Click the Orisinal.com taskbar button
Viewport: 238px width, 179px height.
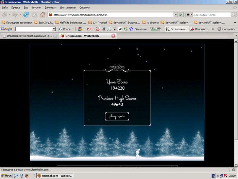tap(55, 176)
